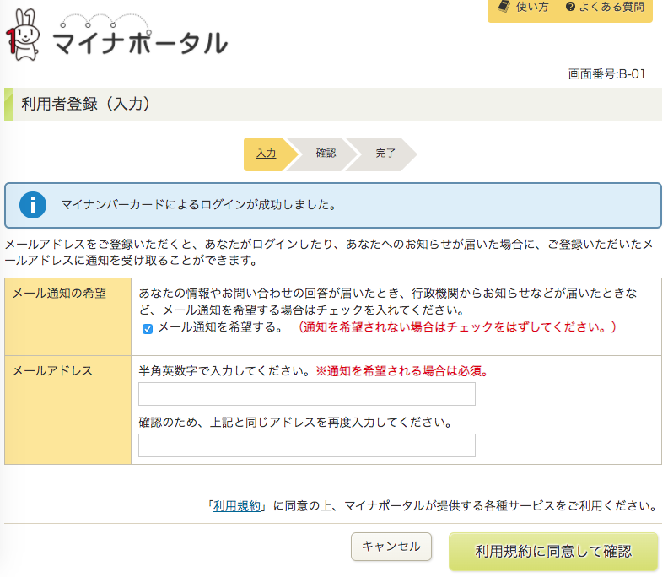The width and height of the screenshot is (668, 577).
Task: Click the マイナポータル title logo text
Action: pos(140,43)
